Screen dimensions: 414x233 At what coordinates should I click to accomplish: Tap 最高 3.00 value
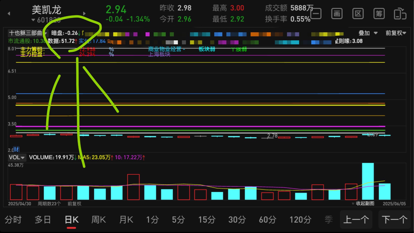pos(237,8)
